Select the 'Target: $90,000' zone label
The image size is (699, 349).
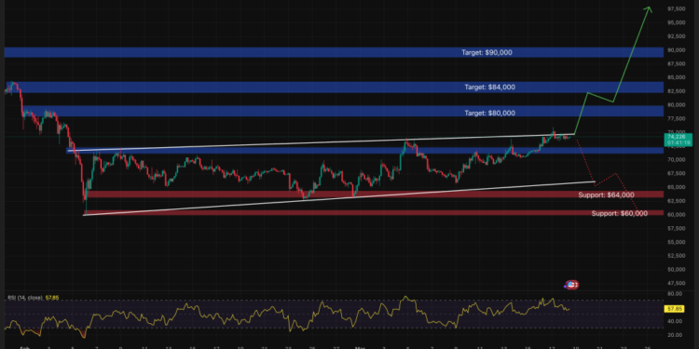tap(487, 52)
